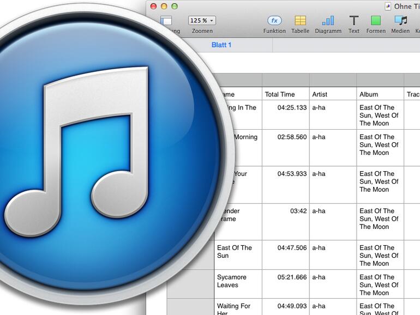Select a-ha artist cell in Sycamore Leaves row

(x=333, y=284)
